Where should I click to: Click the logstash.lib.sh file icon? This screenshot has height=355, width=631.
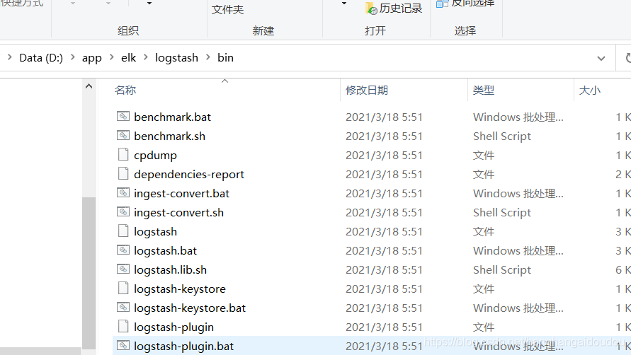point(123,269)
